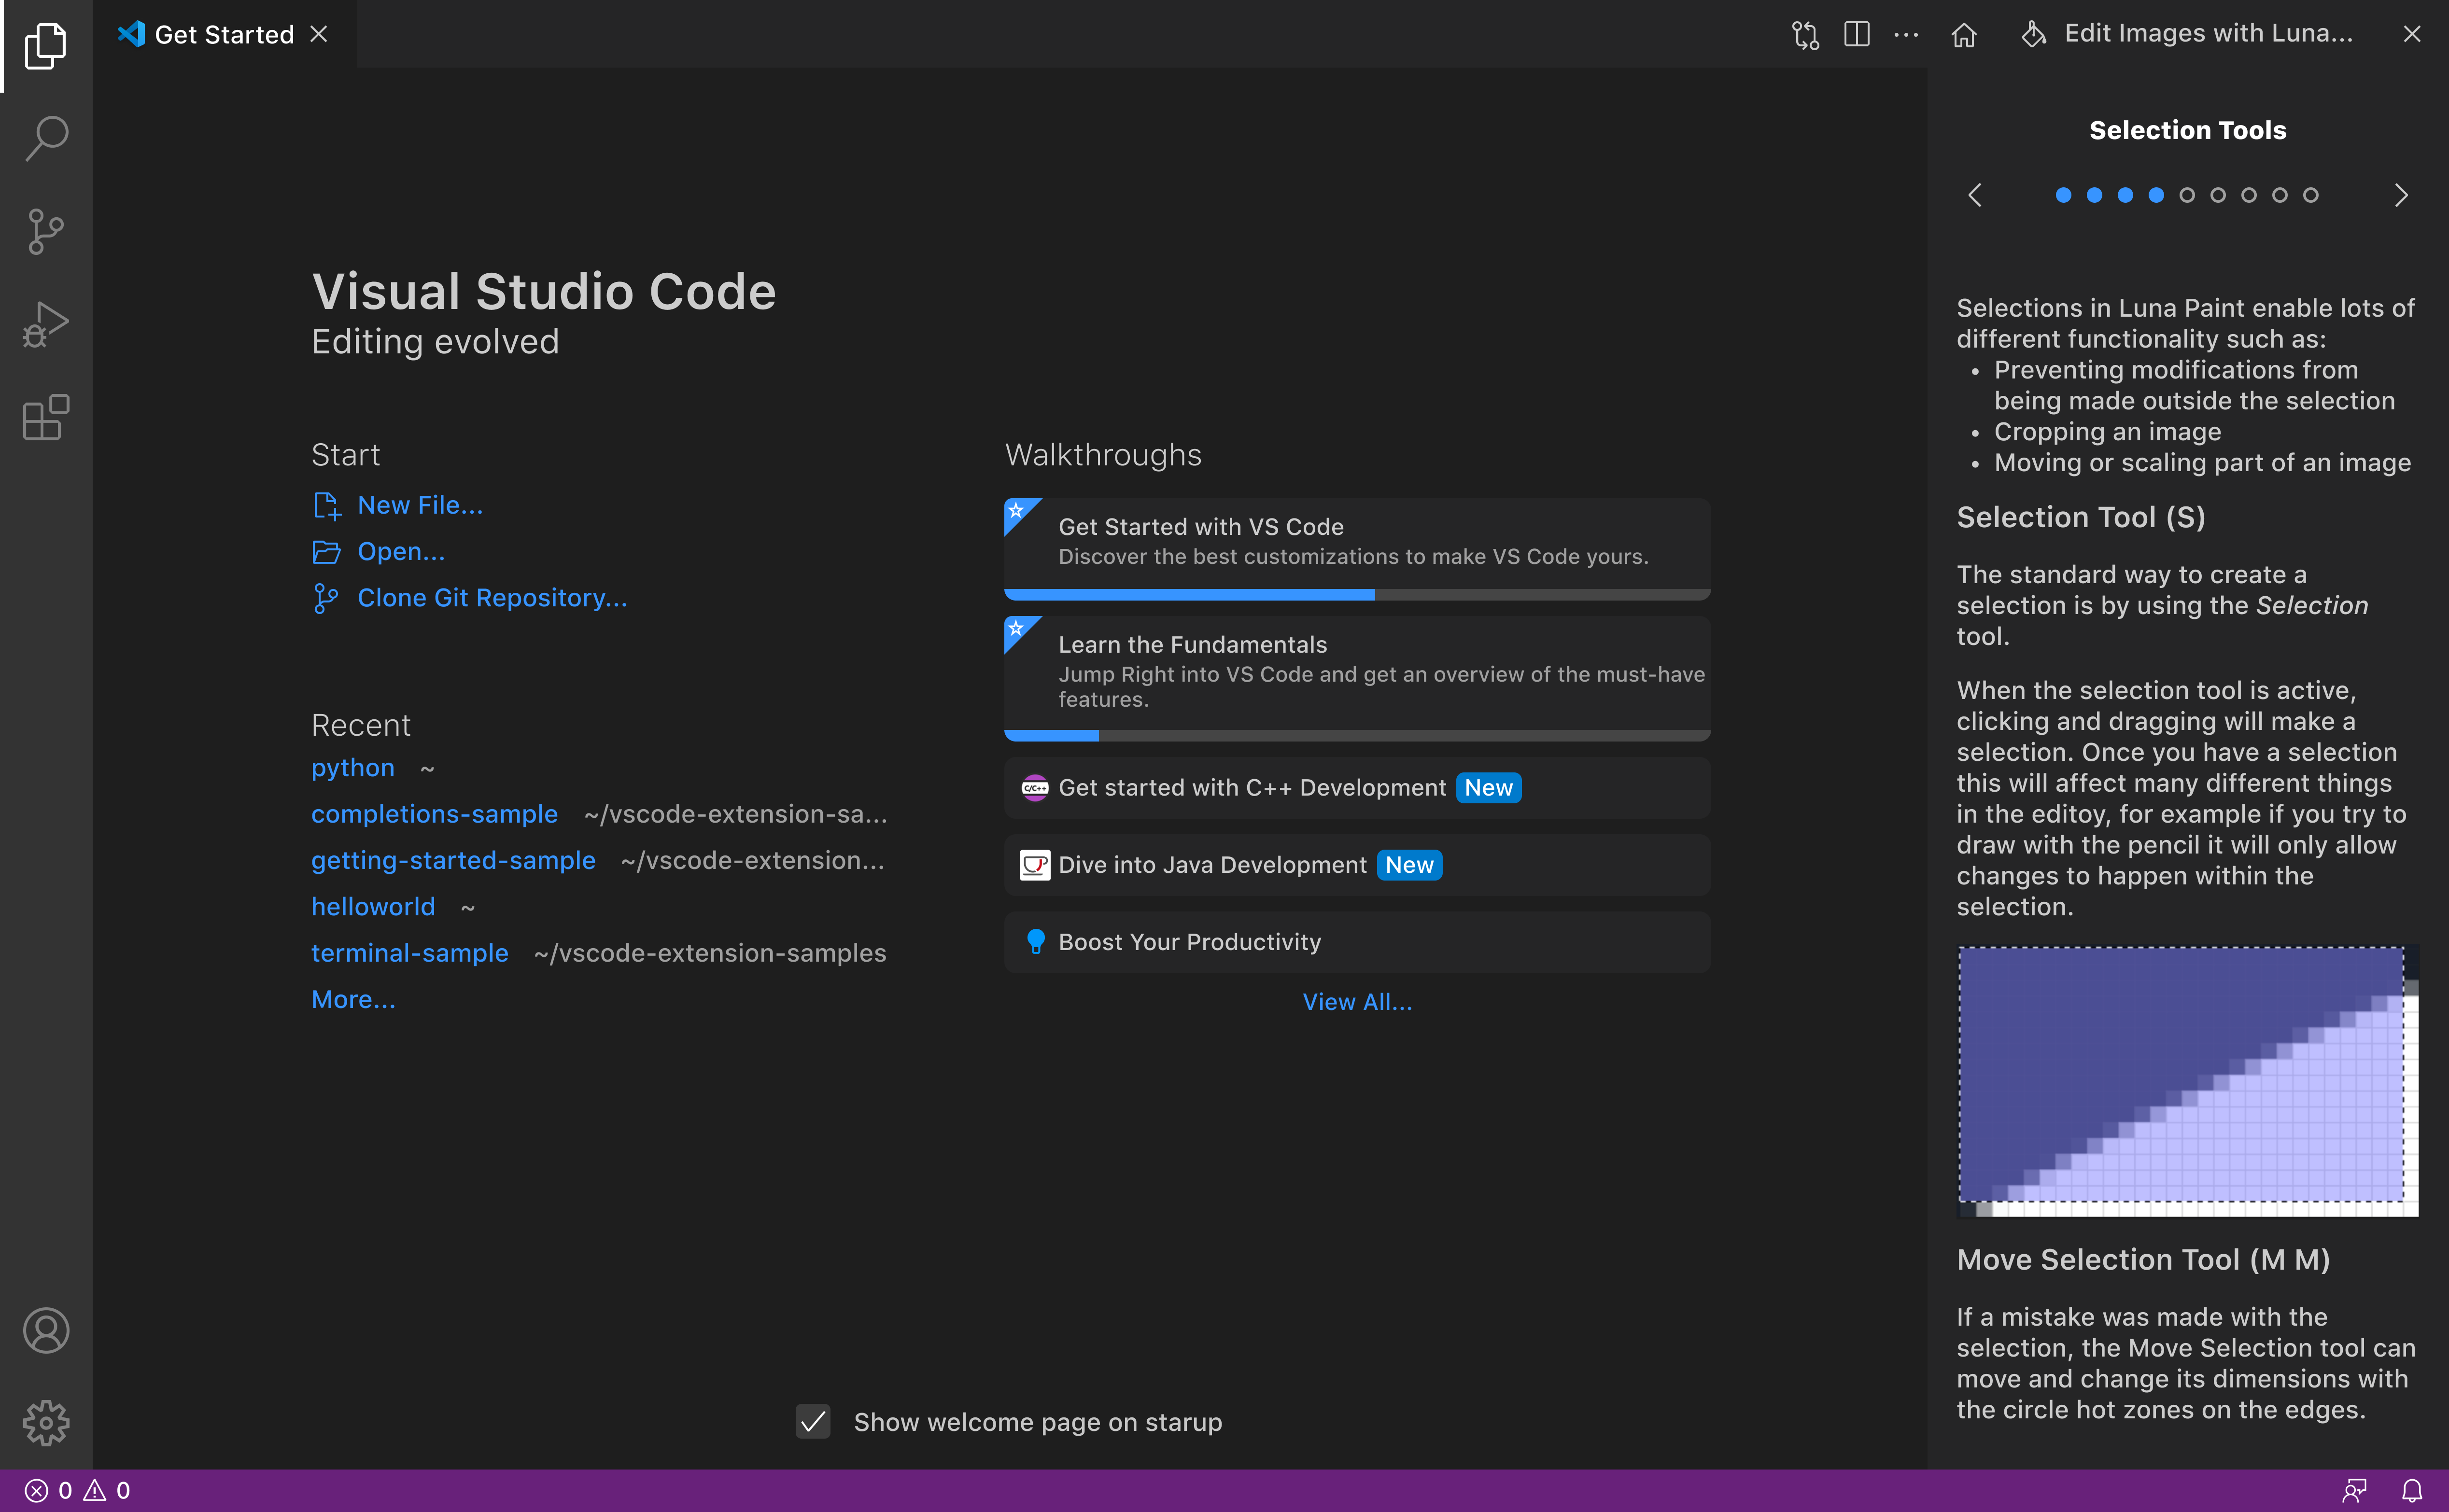Image resolution: width=2449 pixels, height=1512 pixels.
Task: Open the notifications bell
Action: pos(2413,1490)
